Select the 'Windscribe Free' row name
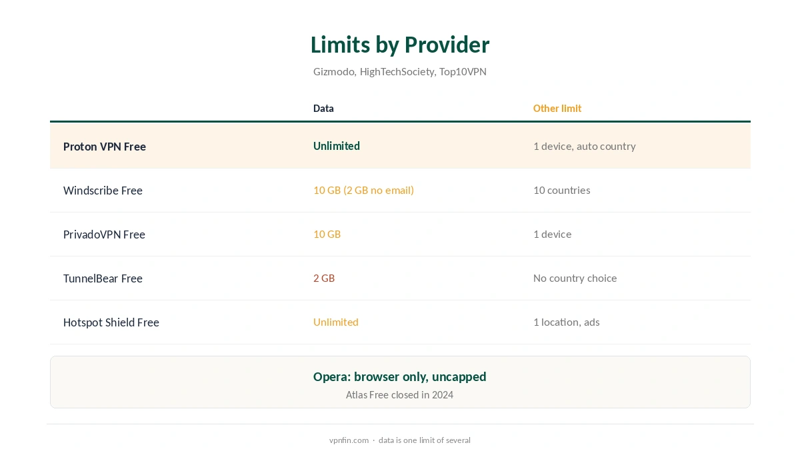 (x=103, y=191)
